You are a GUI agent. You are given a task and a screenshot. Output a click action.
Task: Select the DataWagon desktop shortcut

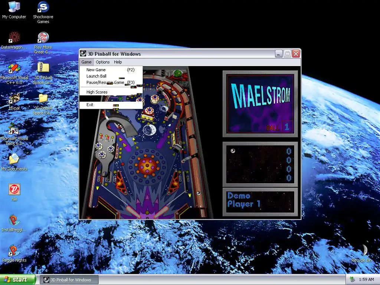[x=14, y=40]
